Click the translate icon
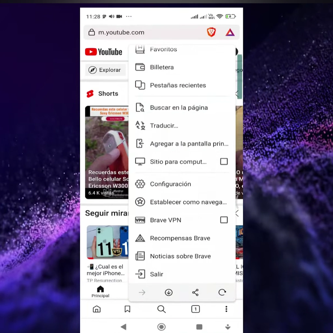Image resolution: width=333 pixels, height=333 pixels. pos(140,126)
